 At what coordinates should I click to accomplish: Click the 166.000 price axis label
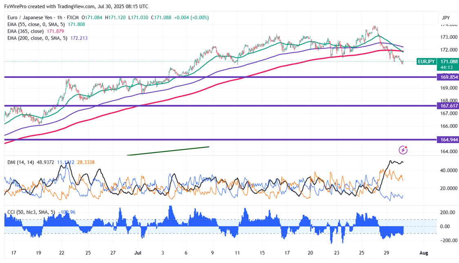click(449, 126)
